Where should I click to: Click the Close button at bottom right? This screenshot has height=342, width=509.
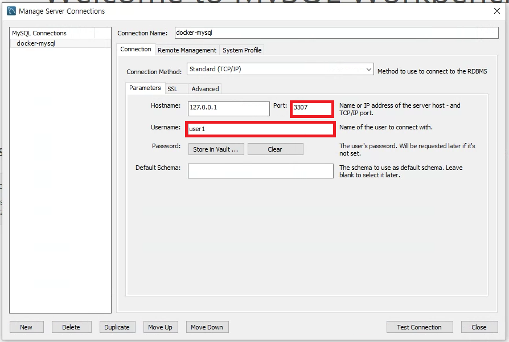479,327
